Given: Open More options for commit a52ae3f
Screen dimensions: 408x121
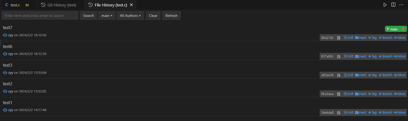Looking at the screenshot, I should pos(400,75).
